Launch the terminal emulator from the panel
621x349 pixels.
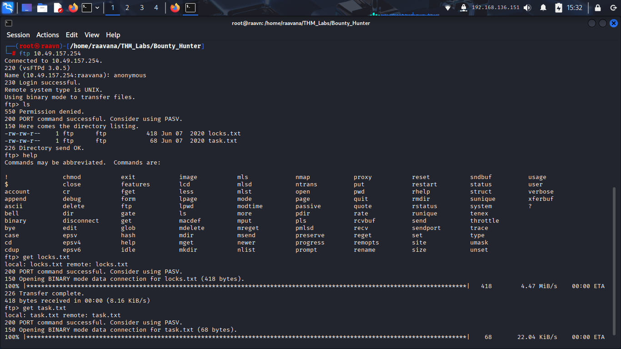(x=87, y=8)
